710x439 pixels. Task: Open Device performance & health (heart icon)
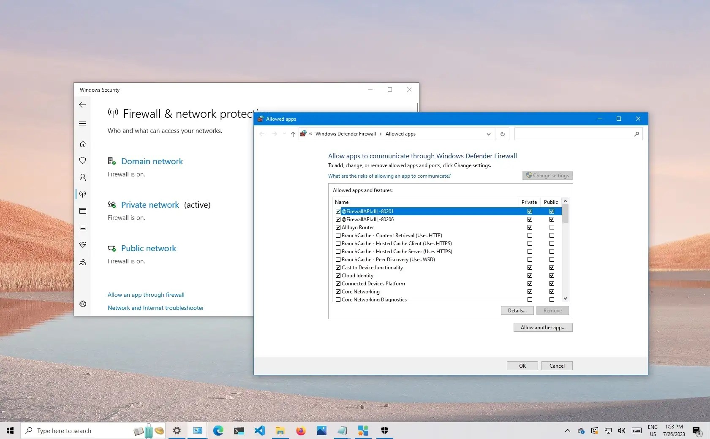point(83,245)
